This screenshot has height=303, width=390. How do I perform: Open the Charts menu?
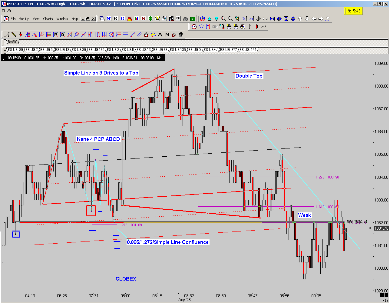click(48, 19)
